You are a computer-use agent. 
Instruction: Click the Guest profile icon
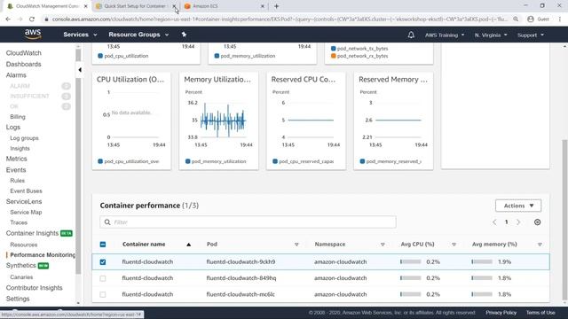[531, 19]
